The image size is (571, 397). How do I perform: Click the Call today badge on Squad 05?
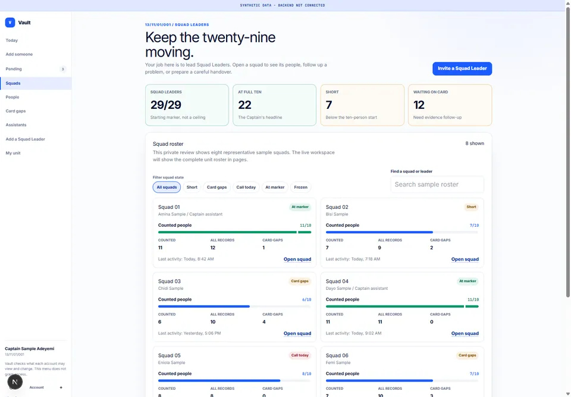(300, 355)
